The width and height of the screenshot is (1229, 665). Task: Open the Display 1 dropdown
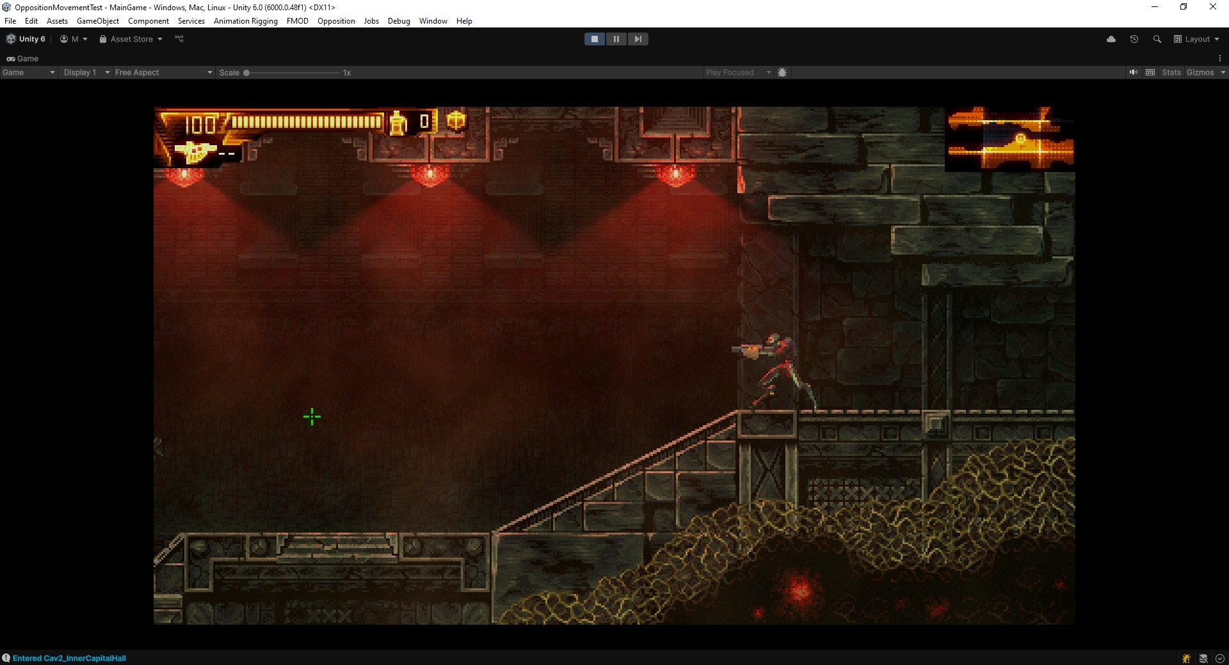pos(86,72)
